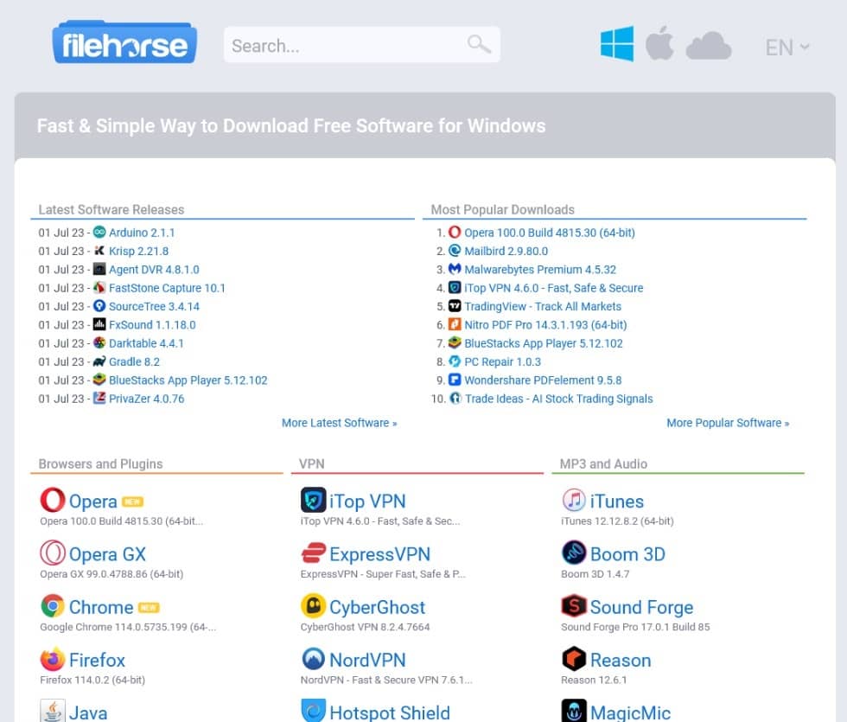Click the Java icon
Viewport: 847px width, 722px height.
tap(53, 711)
